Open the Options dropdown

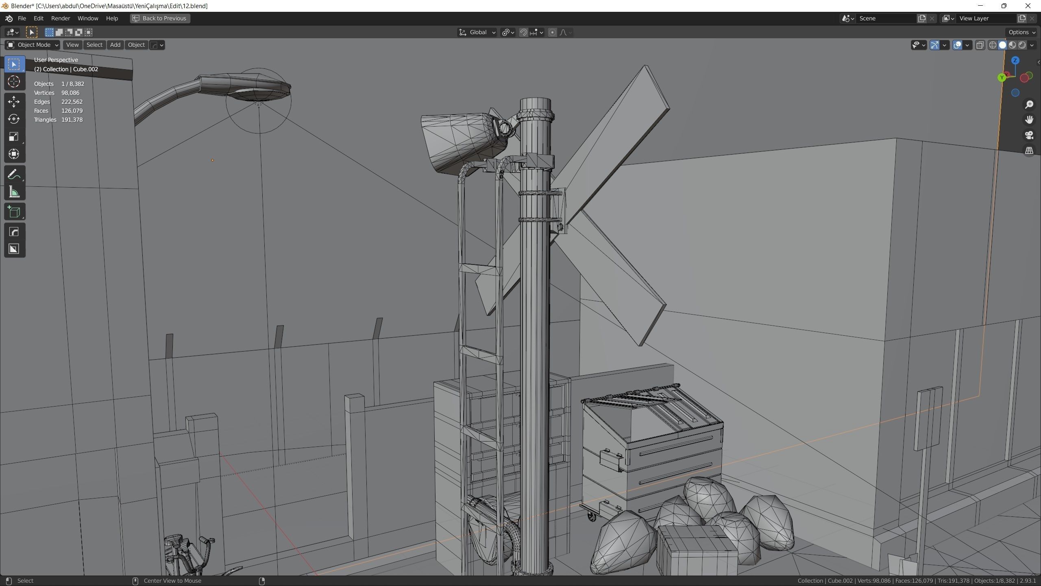point(1021,33)
